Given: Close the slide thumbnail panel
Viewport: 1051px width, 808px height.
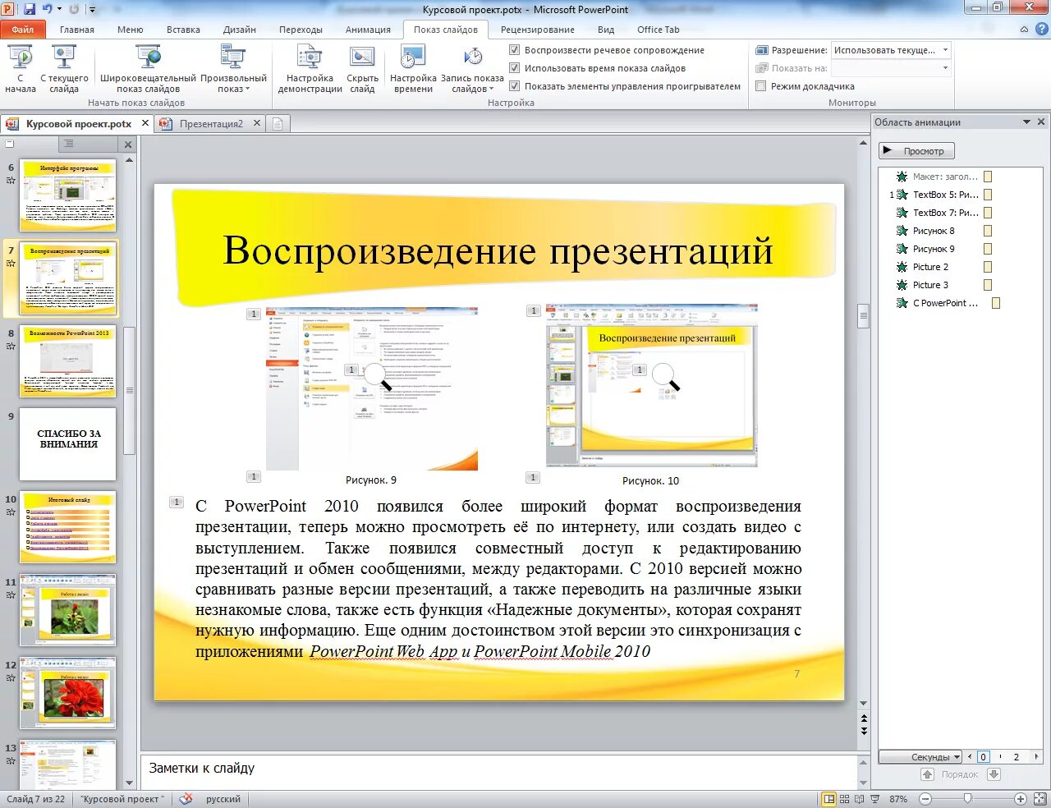Looking at the screenshot, I should [128, 145].
